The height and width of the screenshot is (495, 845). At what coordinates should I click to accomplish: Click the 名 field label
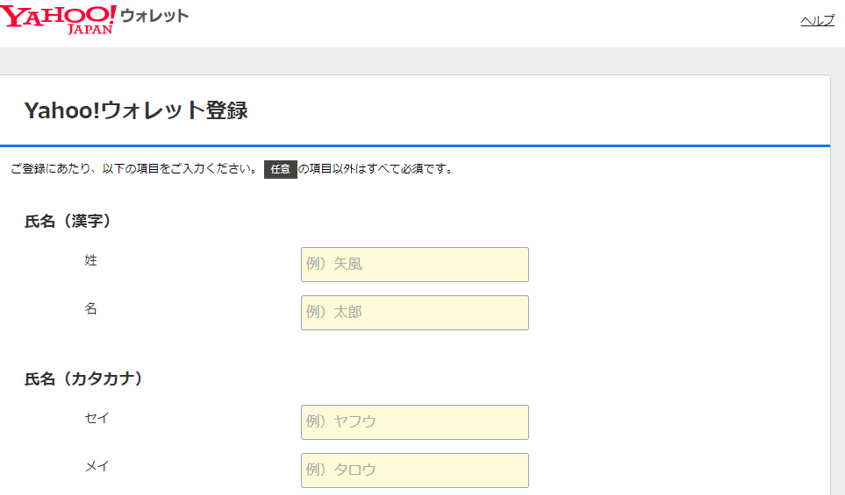tap(90, 308)
